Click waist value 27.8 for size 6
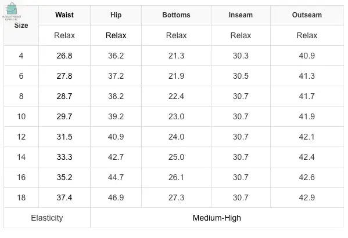The image size is (348, 238). coord(64,76)
